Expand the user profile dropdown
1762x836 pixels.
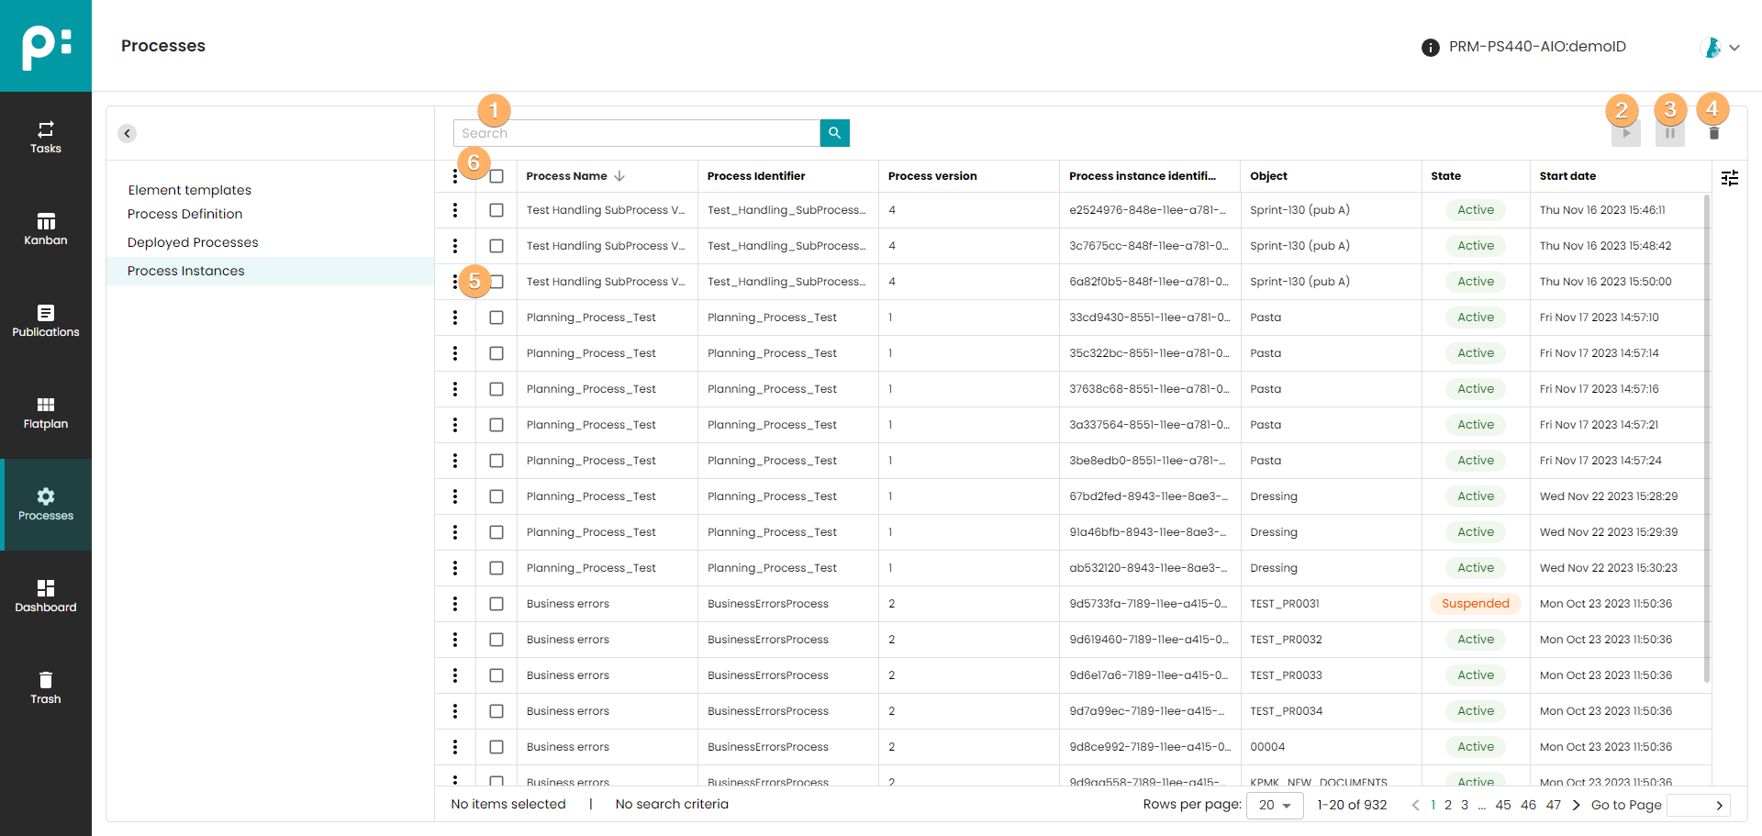pos(1720,48)
